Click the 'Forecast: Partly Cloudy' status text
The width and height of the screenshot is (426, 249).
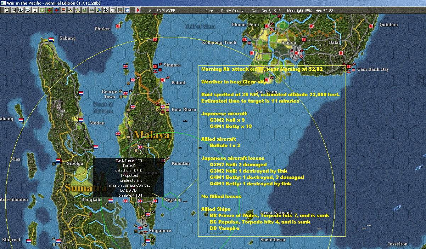tap(224, 11)
